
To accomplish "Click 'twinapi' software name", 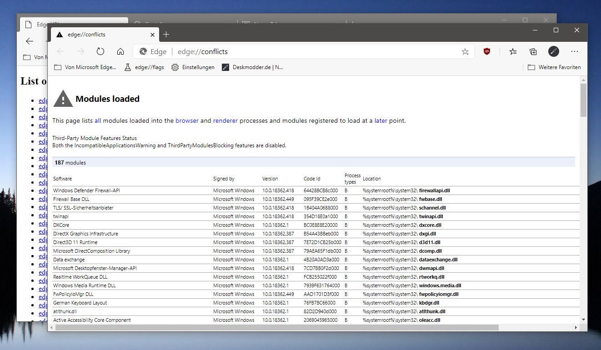I will (60, 216).
